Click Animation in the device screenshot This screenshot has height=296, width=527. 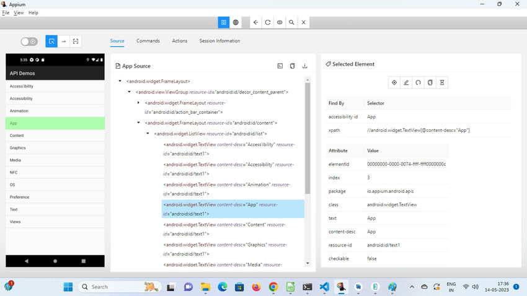(x=55, y=111)
